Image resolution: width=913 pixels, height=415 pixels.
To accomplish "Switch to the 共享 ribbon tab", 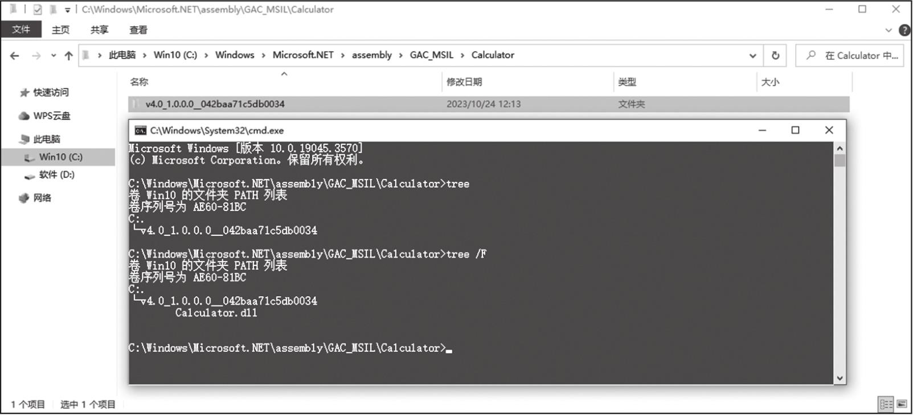I will click(x=99, y=30).
